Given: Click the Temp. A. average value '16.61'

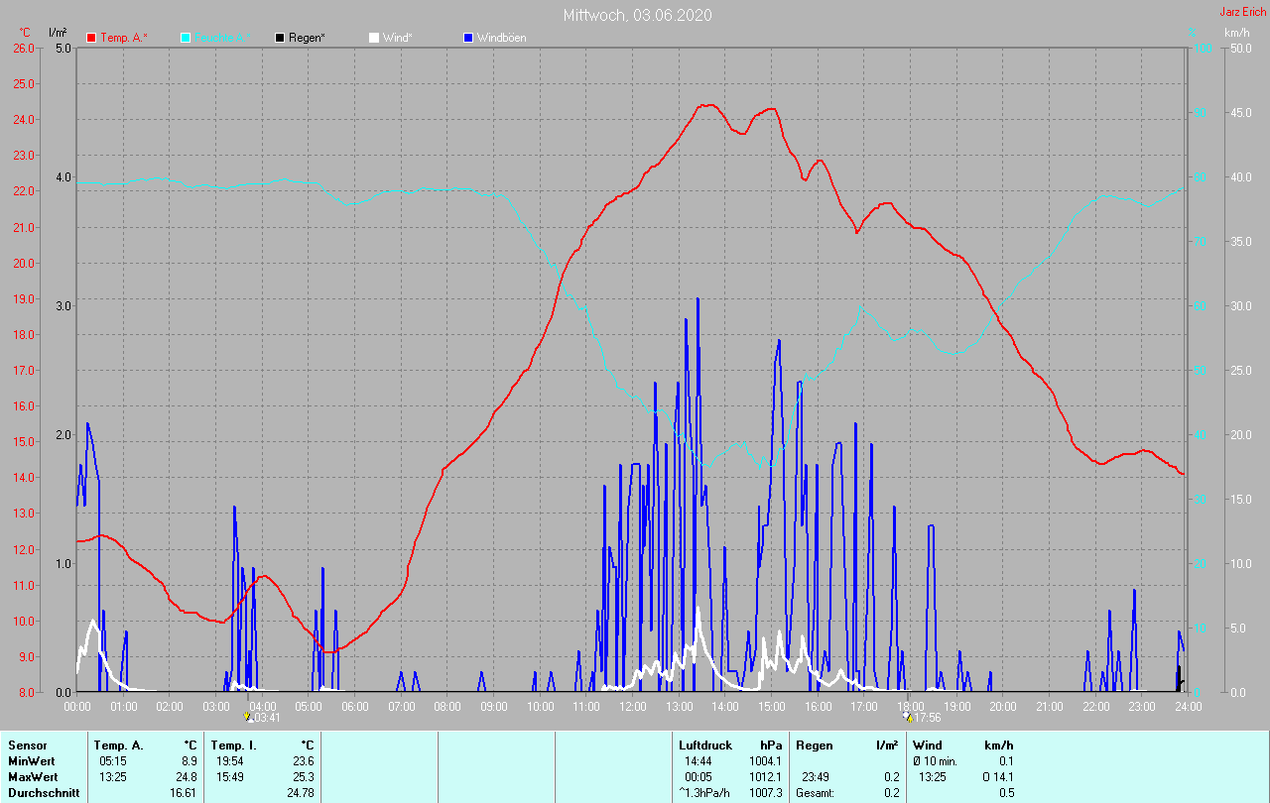Looking at the screenshot, I should [184, 792].
